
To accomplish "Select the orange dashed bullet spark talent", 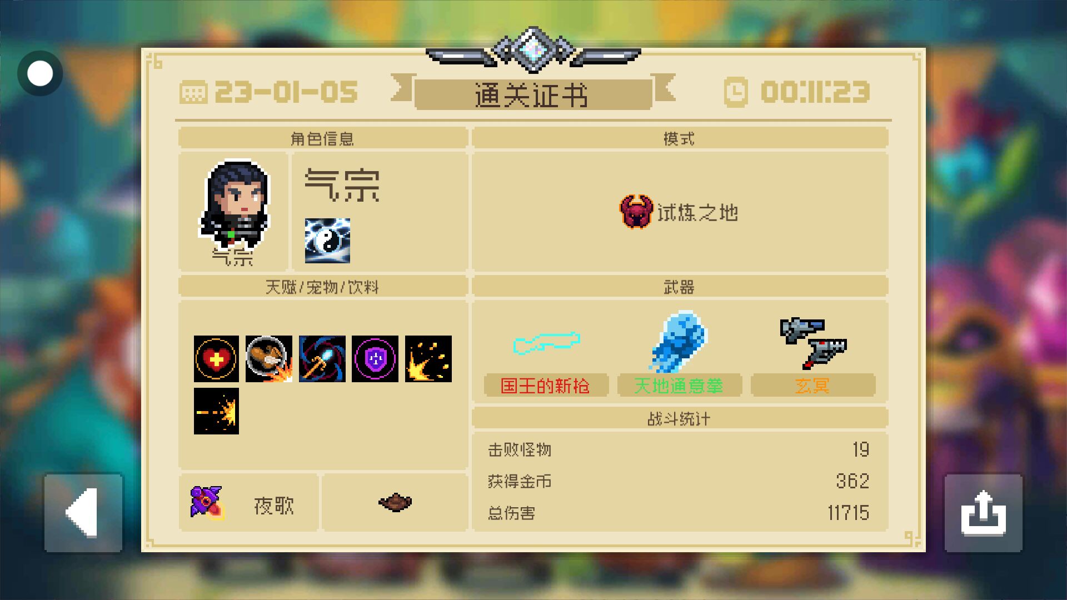I will click(x=216, y=411).
